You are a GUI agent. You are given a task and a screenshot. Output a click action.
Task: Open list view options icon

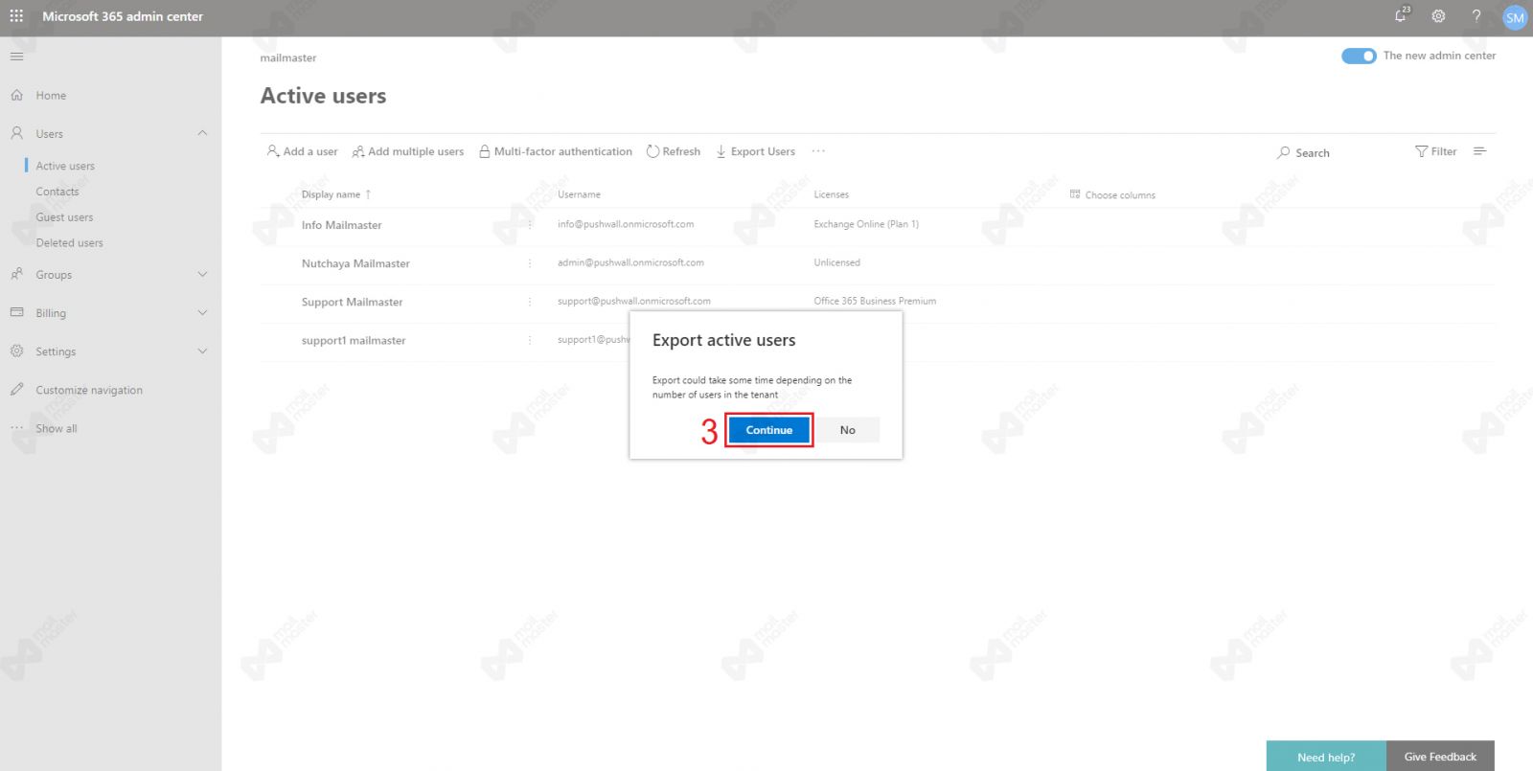coord(1479,151)
